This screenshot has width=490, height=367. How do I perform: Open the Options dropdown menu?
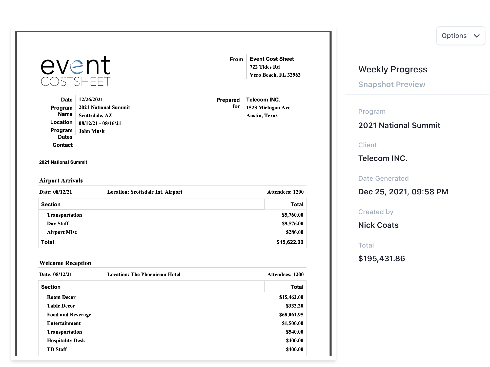(454, 36)
